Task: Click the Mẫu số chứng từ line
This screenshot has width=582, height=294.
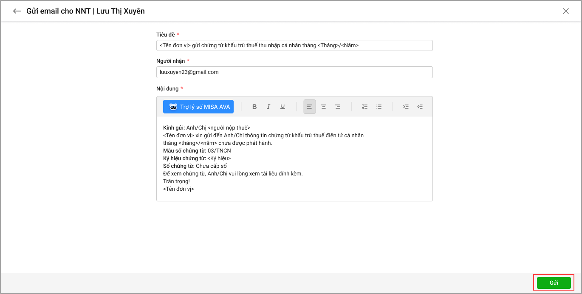Action: click(197, 151)
